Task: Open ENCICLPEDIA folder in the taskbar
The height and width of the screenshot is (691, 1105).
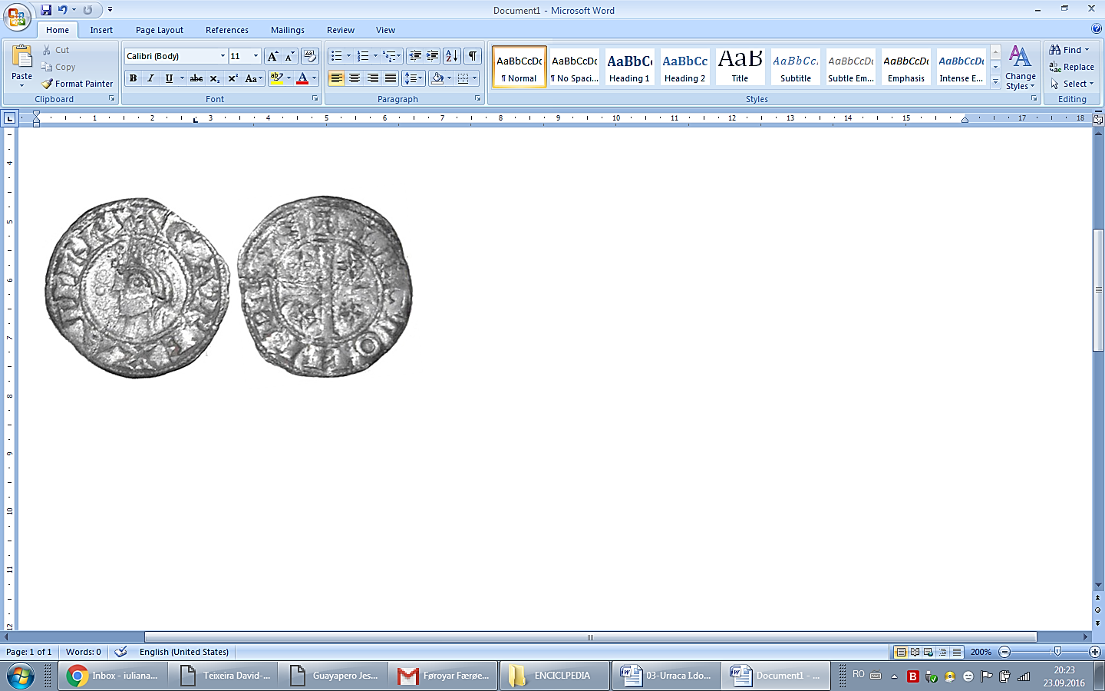Action: (554, 676)
